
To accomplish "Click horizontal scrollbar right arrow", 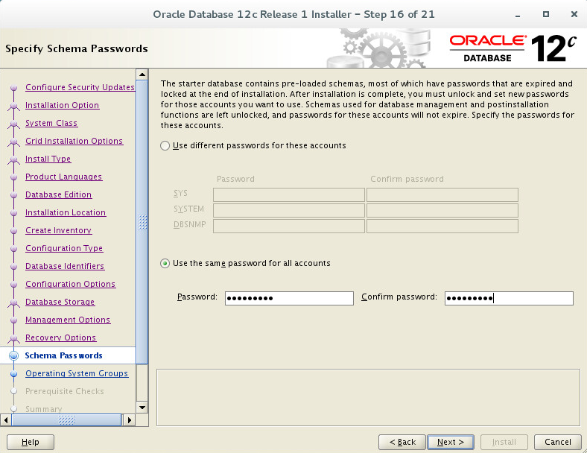I will pos(129,420).
